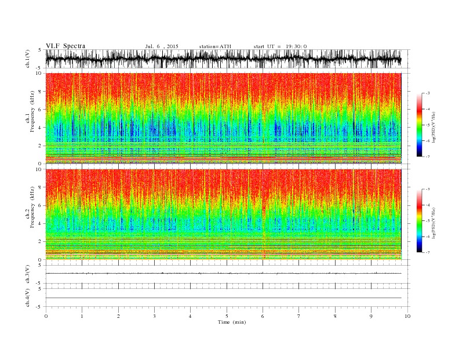459x355 pixels.
Task: Select the "start UT = 19:30:0" header text
Action: (280, 46)
